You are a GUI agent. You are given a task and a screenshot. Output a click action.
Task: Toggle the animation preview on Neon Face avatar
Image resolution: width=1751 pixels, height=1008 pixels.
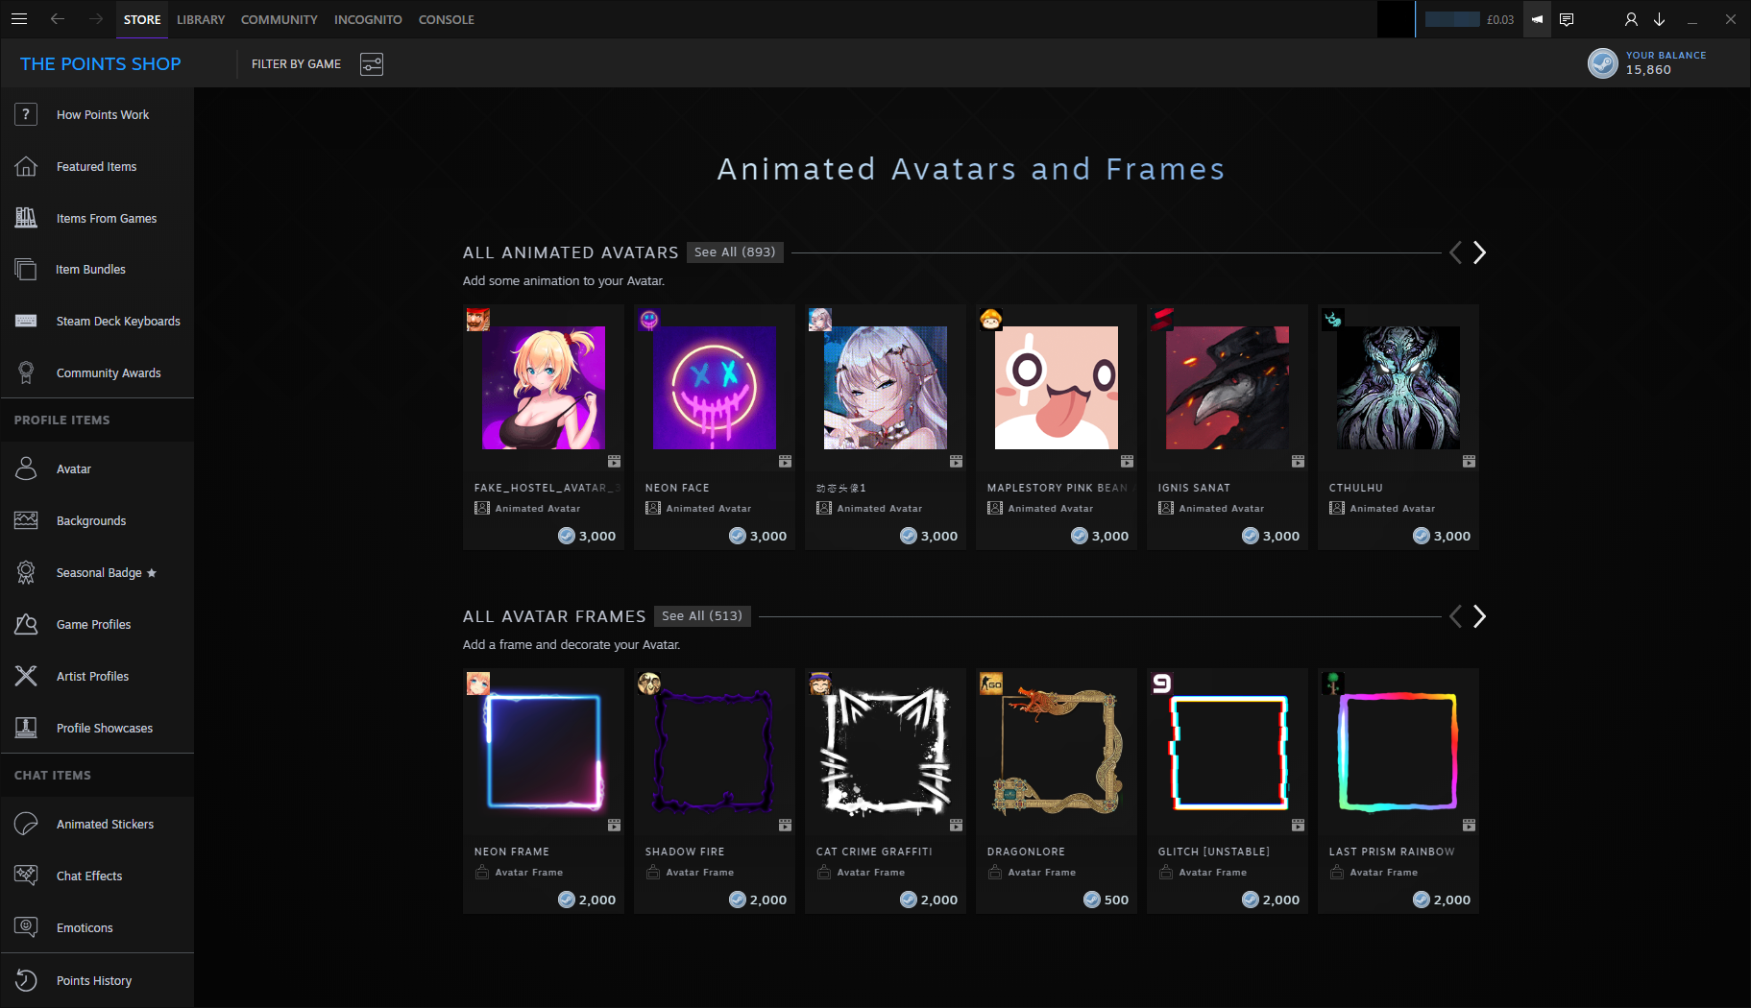pyautogui.click(x=785, y=462)
